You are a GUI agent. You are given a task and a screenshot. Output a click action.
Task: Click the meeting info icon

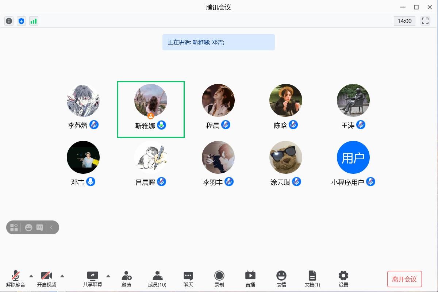[x=9, y=21]
